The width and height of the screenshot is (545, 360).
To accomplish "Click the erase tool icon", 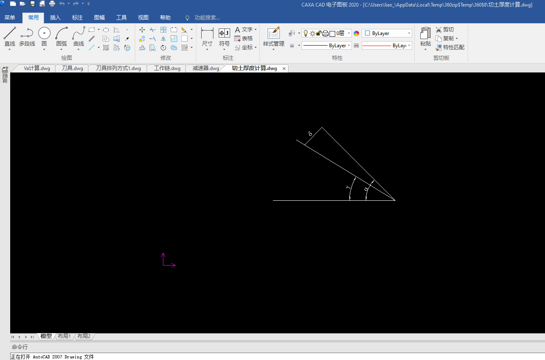I will coord(184,30).
